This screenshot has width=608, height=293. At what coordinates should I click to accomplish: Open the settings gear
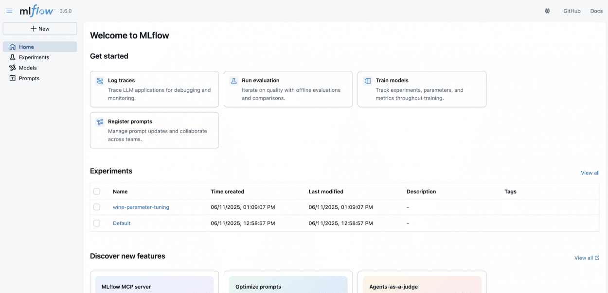click(547, 11)
